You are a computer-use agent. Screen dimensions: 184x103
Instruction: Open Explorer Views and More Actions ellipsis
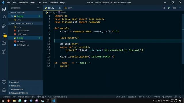(38, 8)
